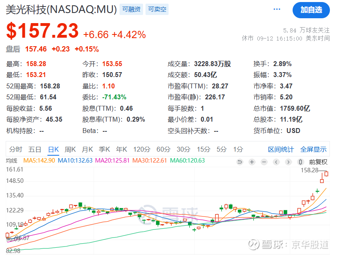The height and width of the screenshot is (255, 338).
Task: Click the MA10:132.63 indicator label
Action: (x=75, y=161)
